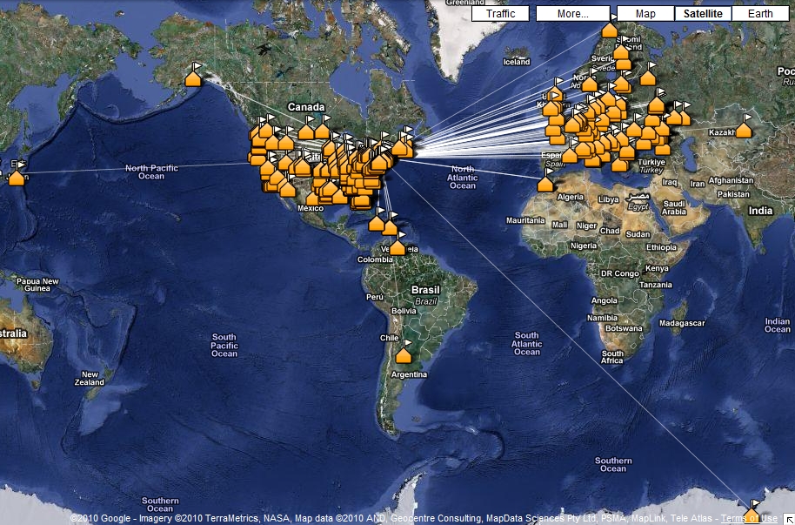The width and height of the screenshot is (795, 525).
Task: Click the house marker in Alaska
Action: 193,79
